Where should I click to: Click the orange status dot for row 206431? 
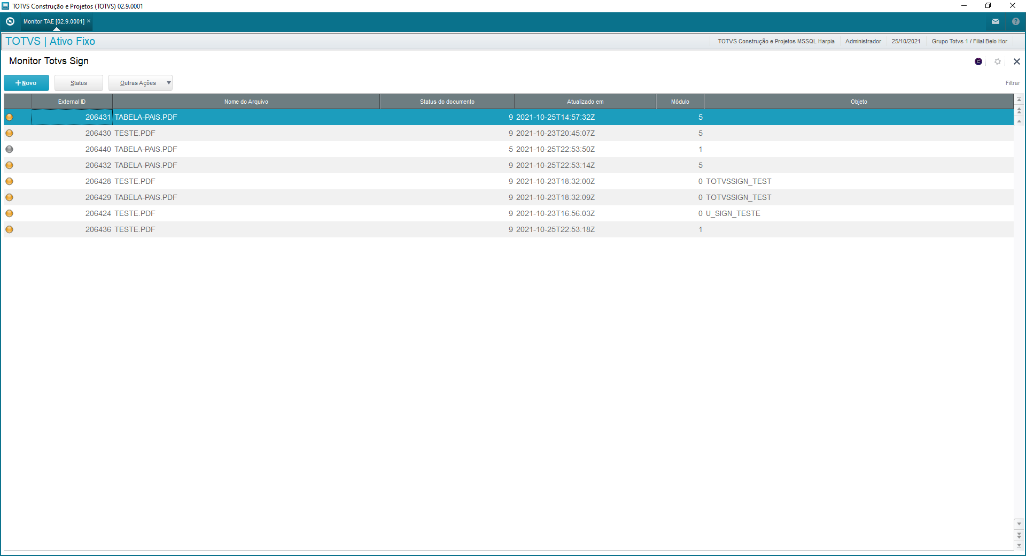coord(9,117)
